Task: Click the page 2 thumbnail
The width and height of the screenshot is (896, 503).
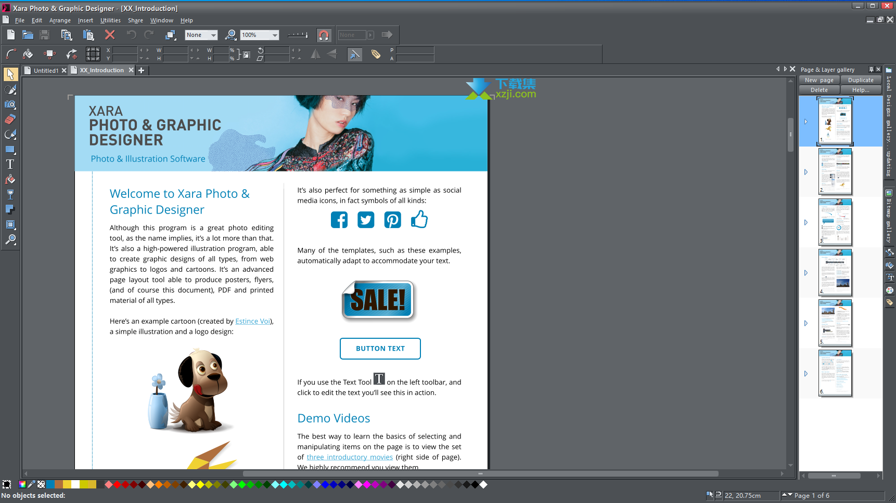Action: tap(835, 171)
